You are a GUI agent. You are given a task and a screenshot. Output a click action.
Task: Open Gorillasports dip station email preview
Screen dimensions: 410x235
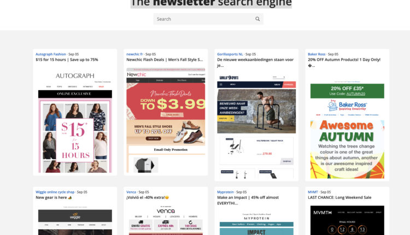[256, 126]
